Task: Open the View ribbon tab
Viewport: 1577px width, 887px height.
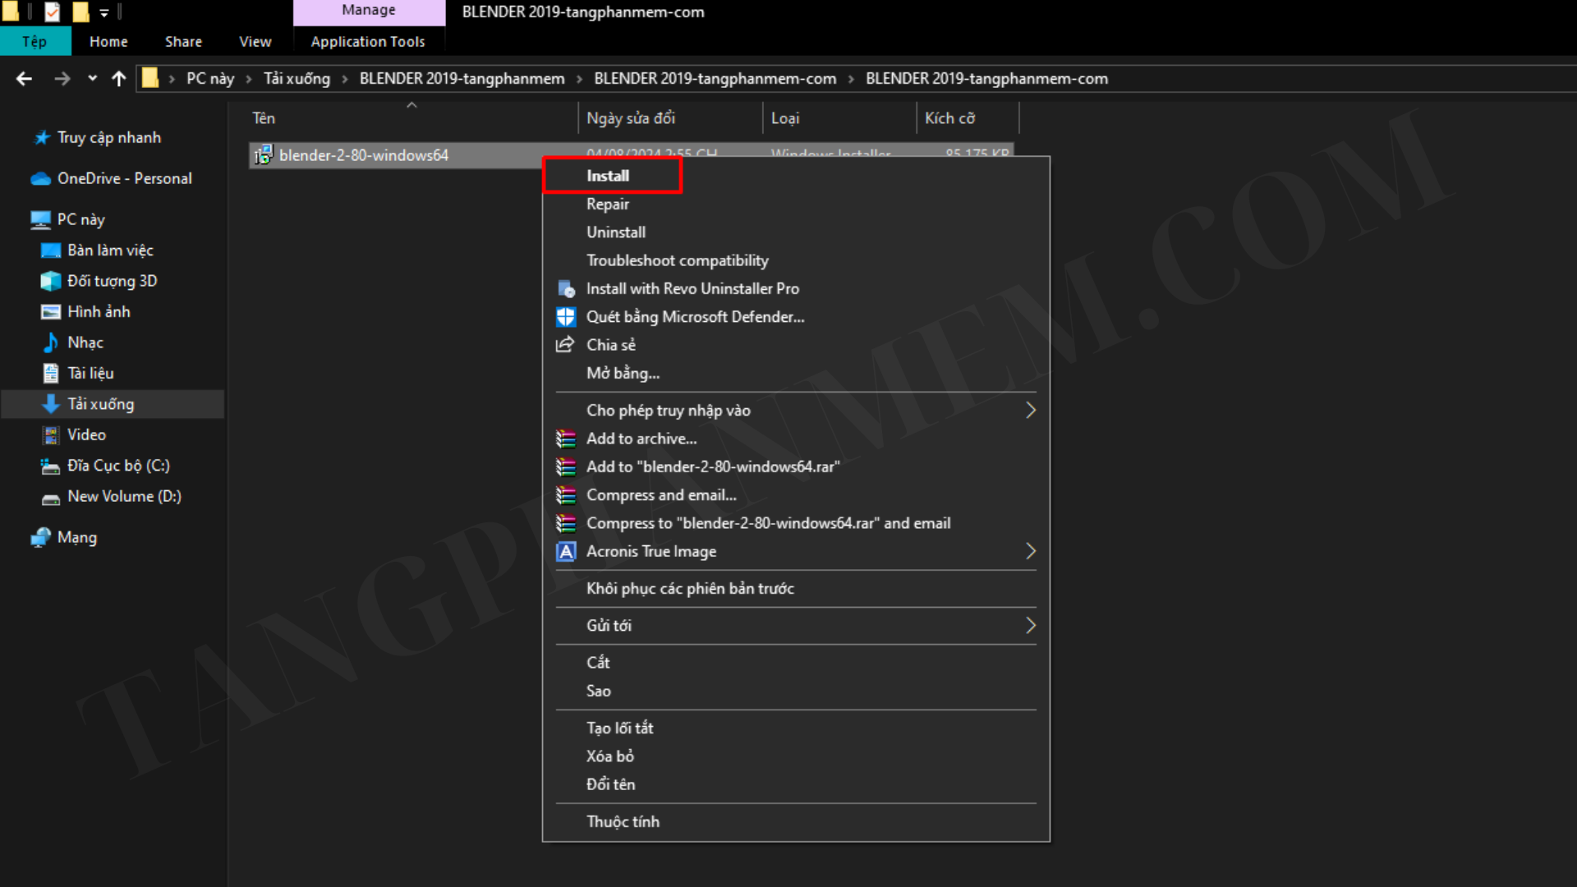Action: (255, 42)
